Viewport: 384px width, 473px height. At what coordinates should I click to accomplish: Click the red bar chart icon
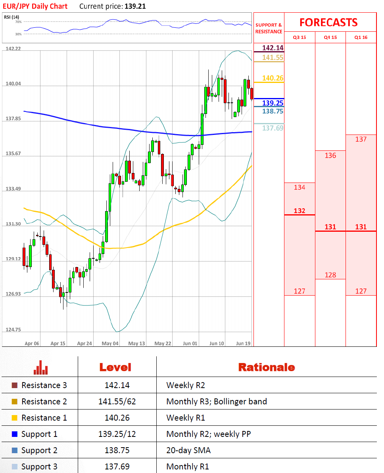click(x=41, y=367)
